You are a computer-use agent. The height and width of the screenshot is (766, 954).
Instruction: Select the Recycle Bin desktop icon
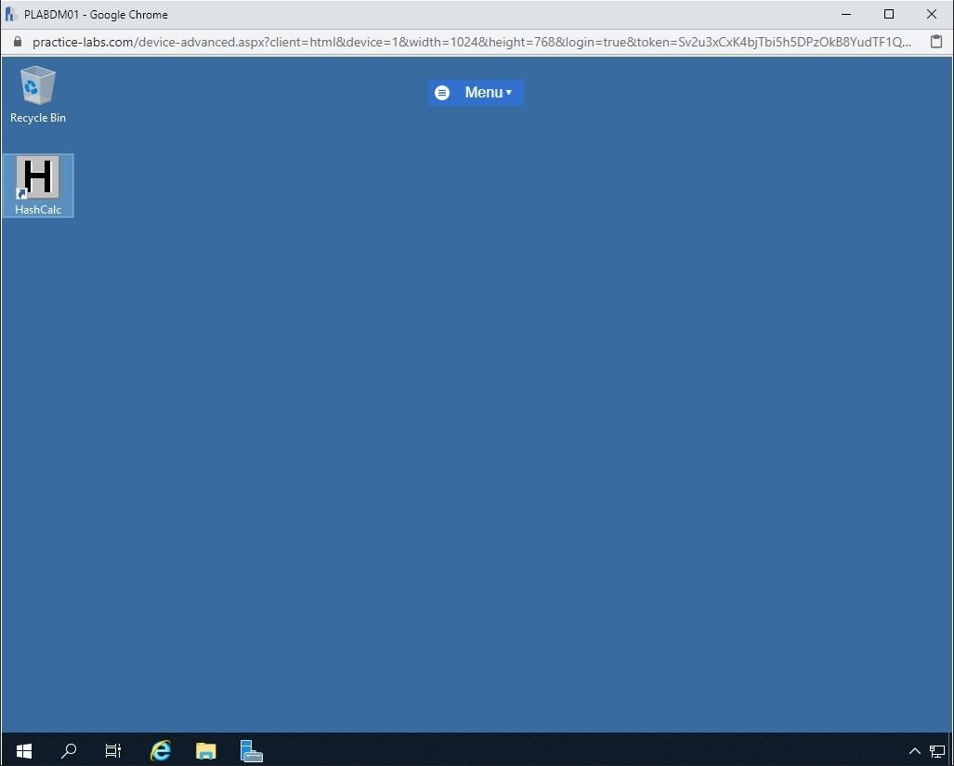coord(37,85)
